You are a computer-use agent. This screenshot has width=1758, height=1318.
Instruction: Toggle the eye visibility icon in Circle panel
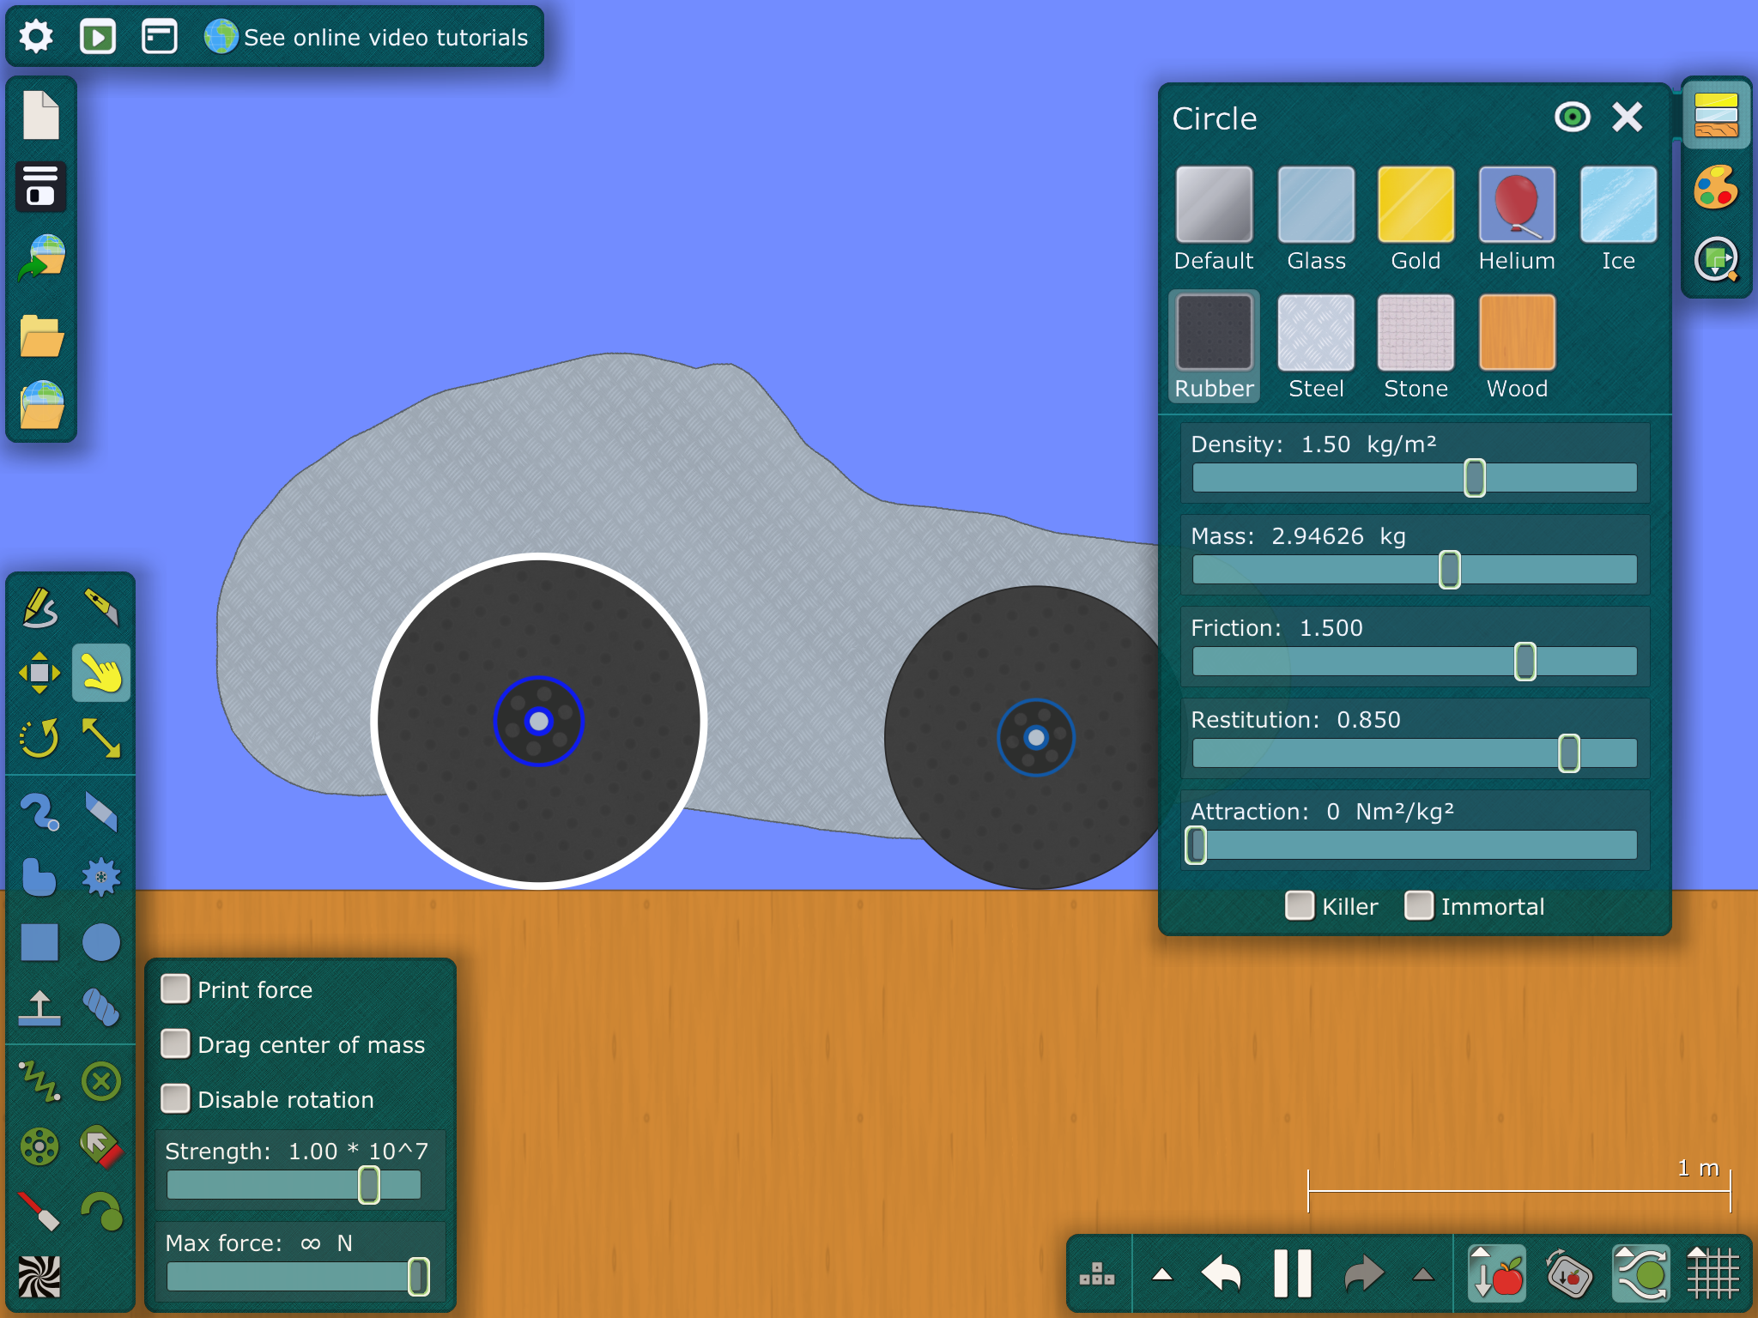coord(1573,117)
